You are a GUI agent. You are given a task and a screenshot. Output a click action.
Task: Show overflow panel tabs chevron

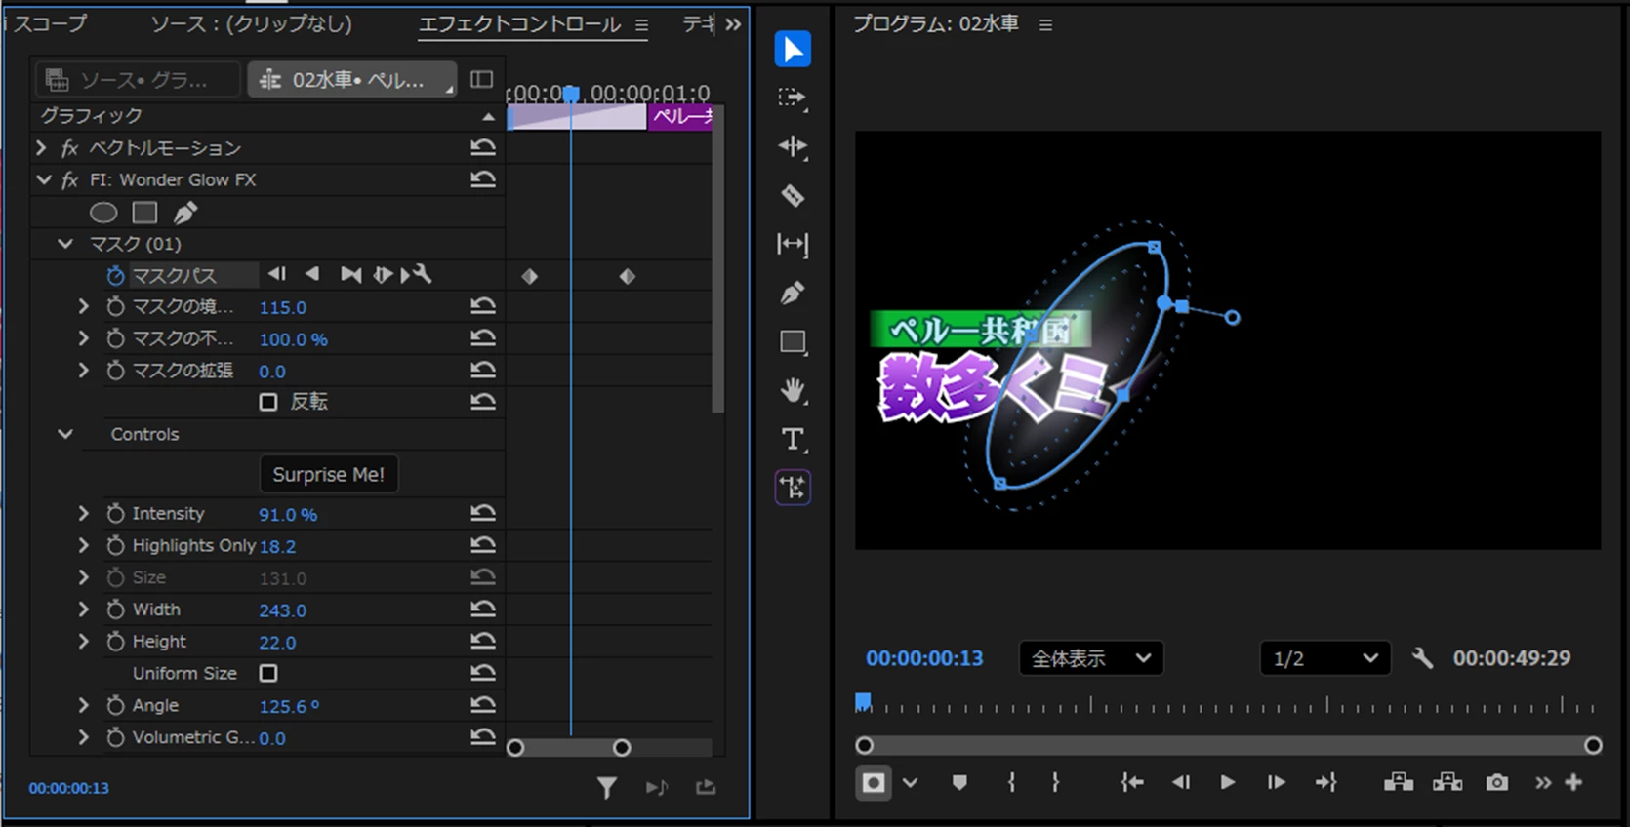(733, 24)
